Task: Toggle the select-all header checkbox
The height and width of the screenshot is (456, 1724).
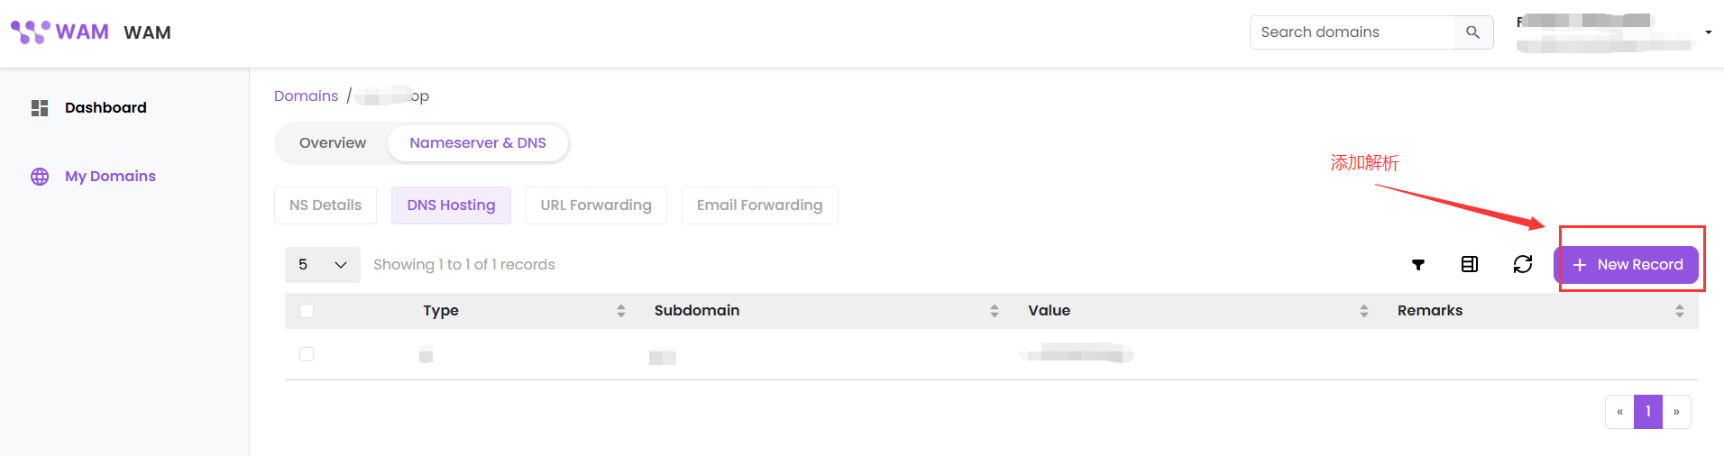Action: pyautogui.click(x=307, y=311)
